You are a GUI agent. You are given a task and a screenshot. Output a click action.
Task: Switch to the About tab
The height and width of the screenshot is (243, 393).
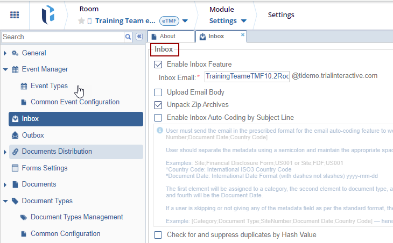[167, 37]
